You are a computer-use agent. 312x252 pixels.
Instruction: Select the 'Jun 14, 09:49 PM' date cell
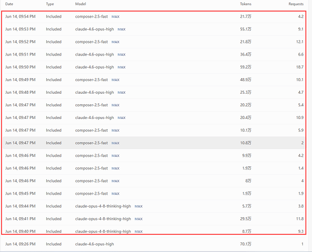(x=20, y=80)
